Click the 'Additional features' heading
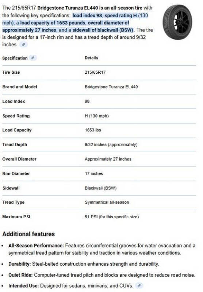Viewport: 203px width, 292px height. coord(28,234)
